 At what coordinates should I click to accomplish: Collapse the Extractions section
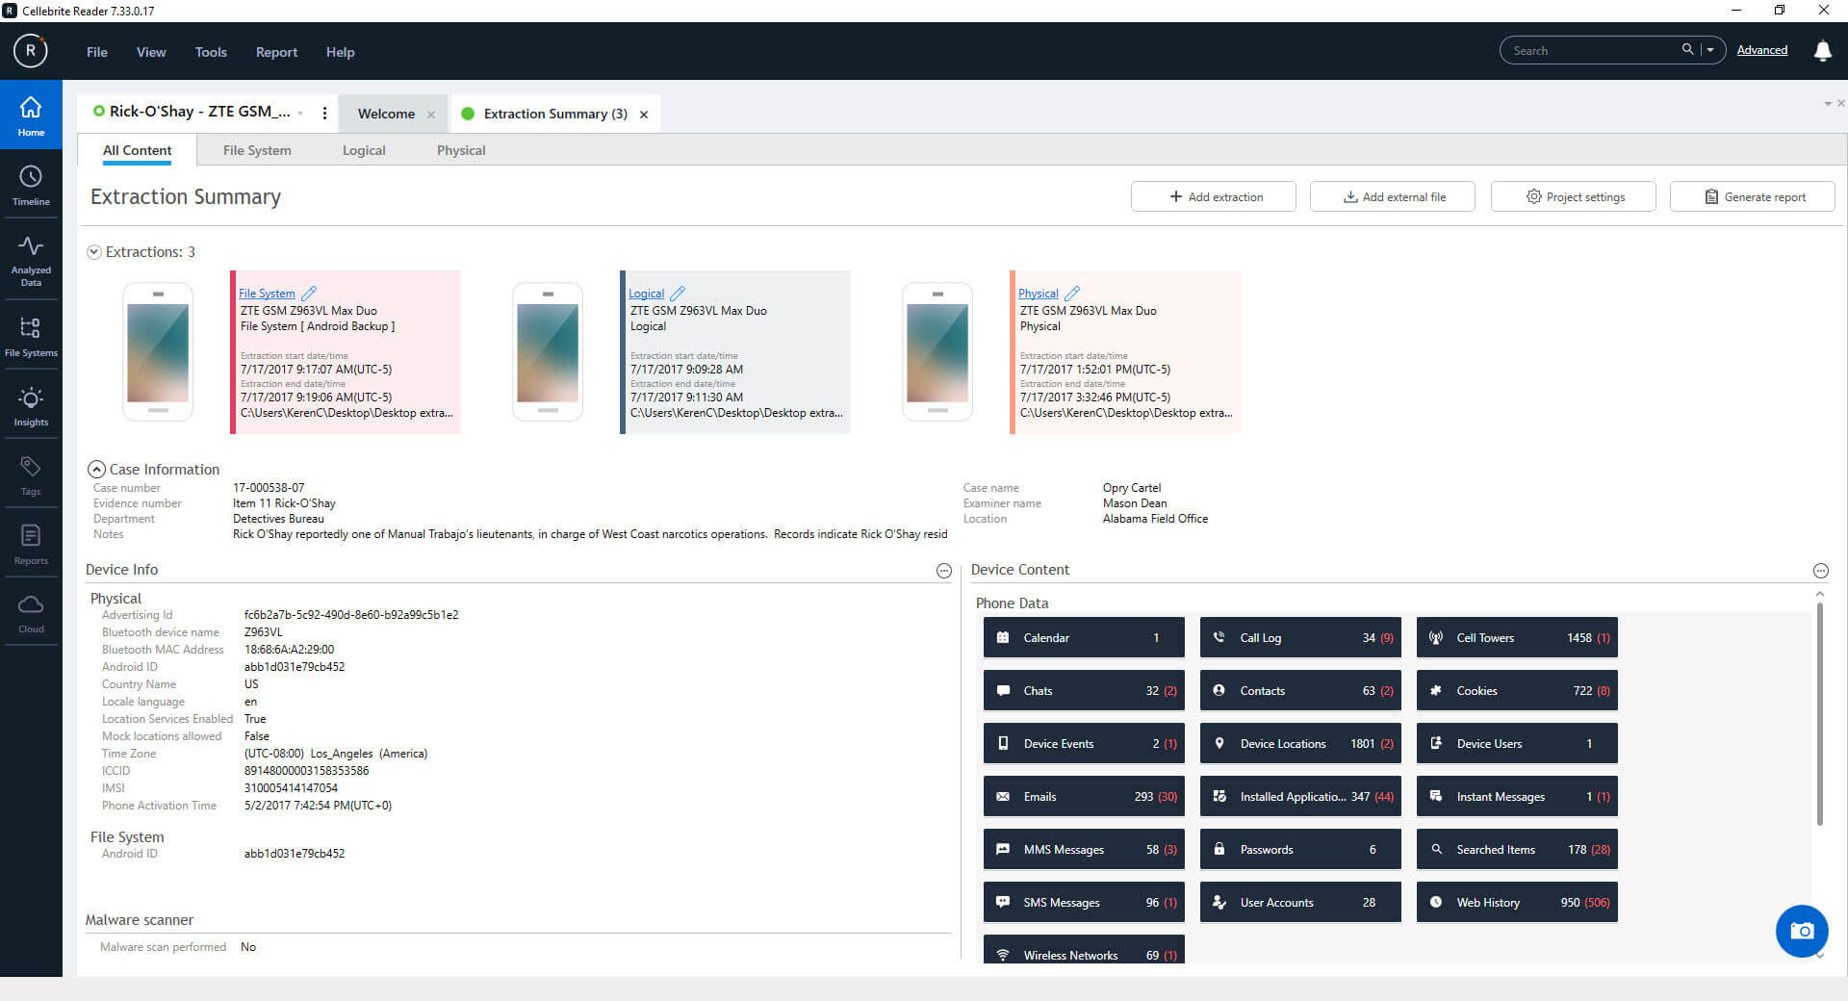pos(94,252)
